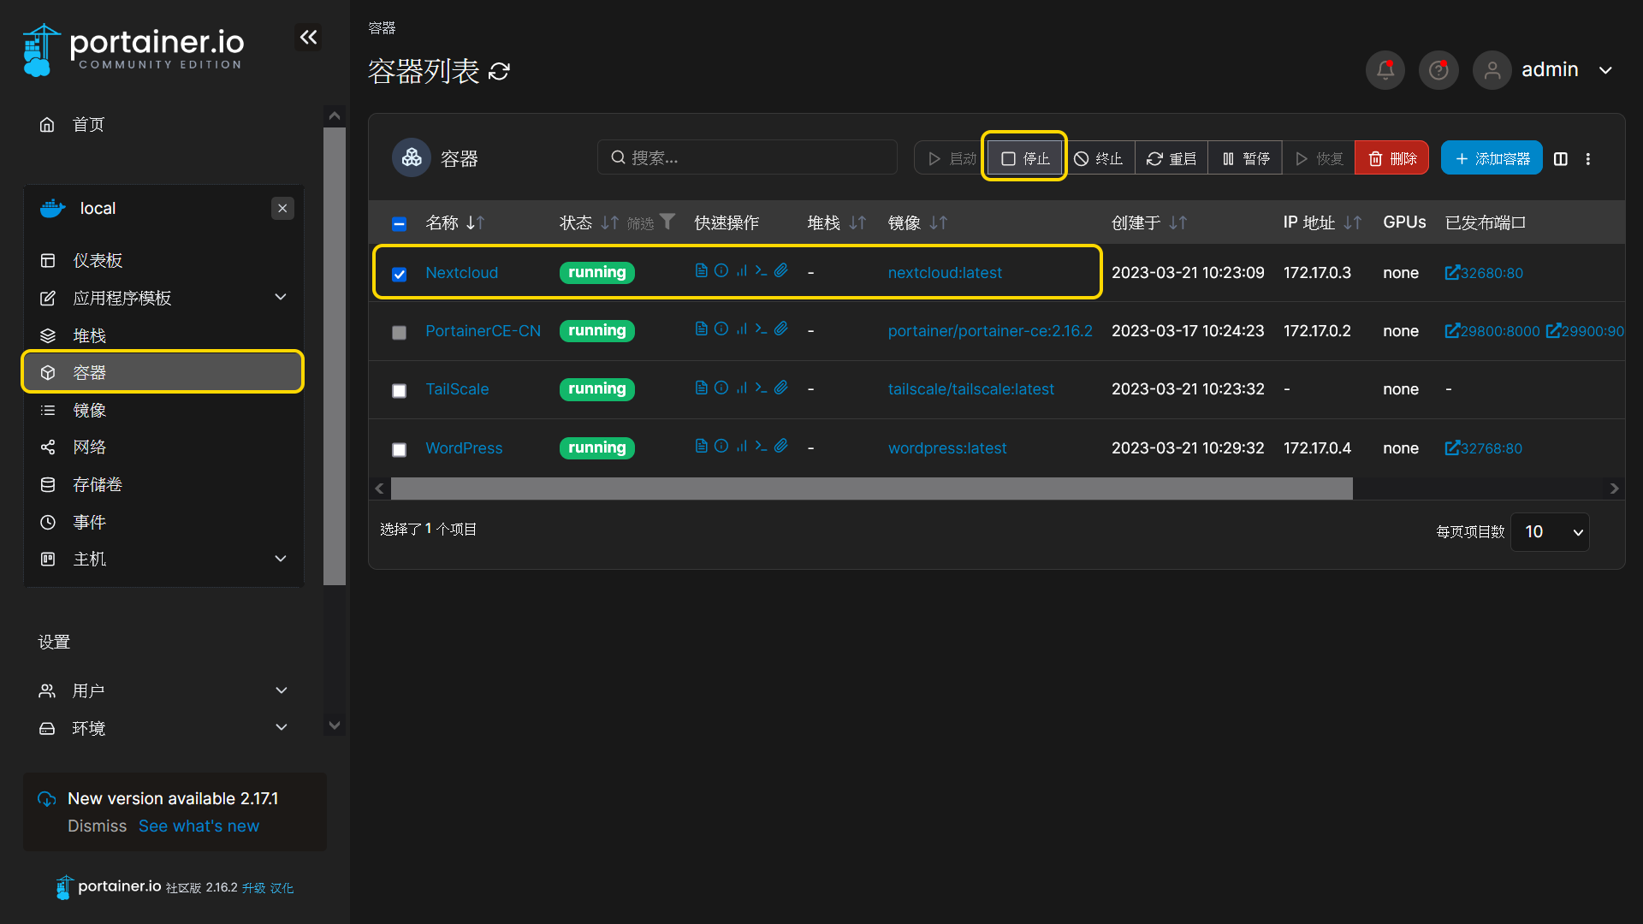Open the TailScale console icon

[761, 388]
